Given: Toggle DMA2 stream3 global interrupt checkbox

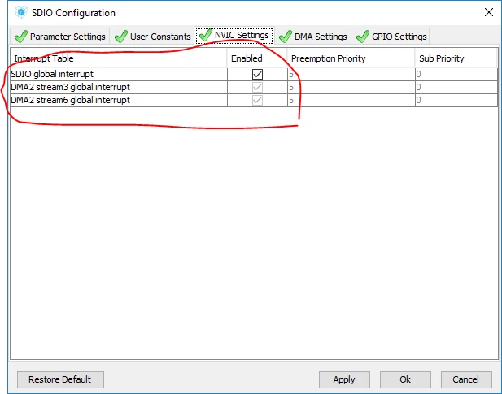Looking at the screenshot, I should click(x=257, y=87).
